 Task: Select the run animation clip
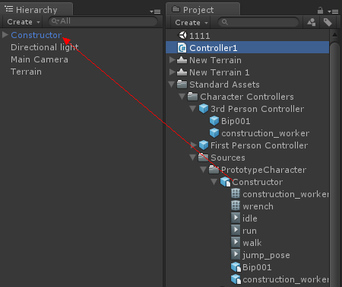click(x=249, y=231)
